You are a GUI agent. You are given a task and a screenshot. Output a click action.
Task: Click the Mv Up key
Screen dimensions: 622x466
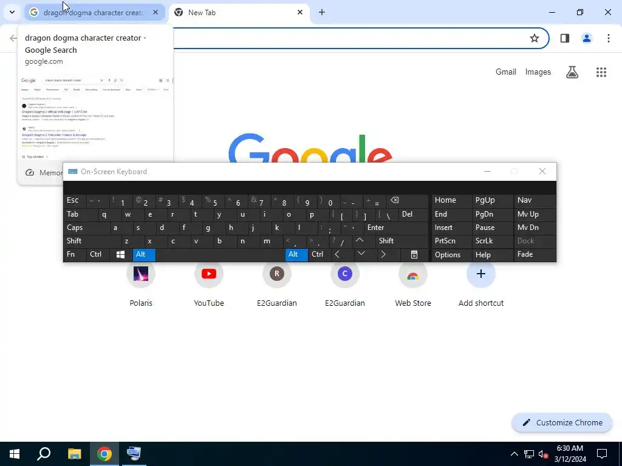coord(535,214)
